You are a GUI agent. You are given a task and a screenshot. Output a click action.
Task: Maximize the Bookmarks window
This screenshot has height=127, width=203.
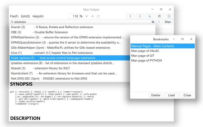(x=182, y=39)
